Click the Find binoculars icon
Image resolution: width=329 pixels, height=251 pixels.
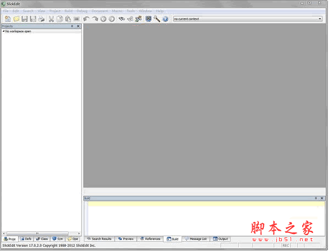pyautogui.click(x=122, y=19)
